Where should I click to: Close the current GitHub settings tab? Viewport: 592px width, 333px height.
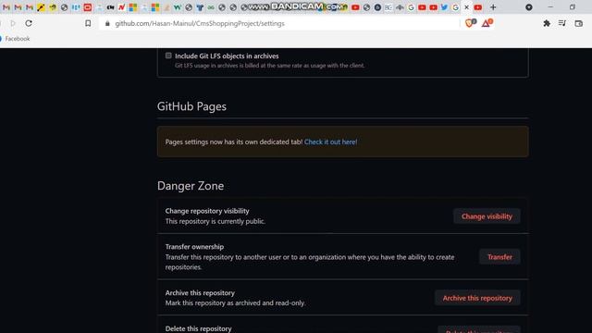(466, 7)
